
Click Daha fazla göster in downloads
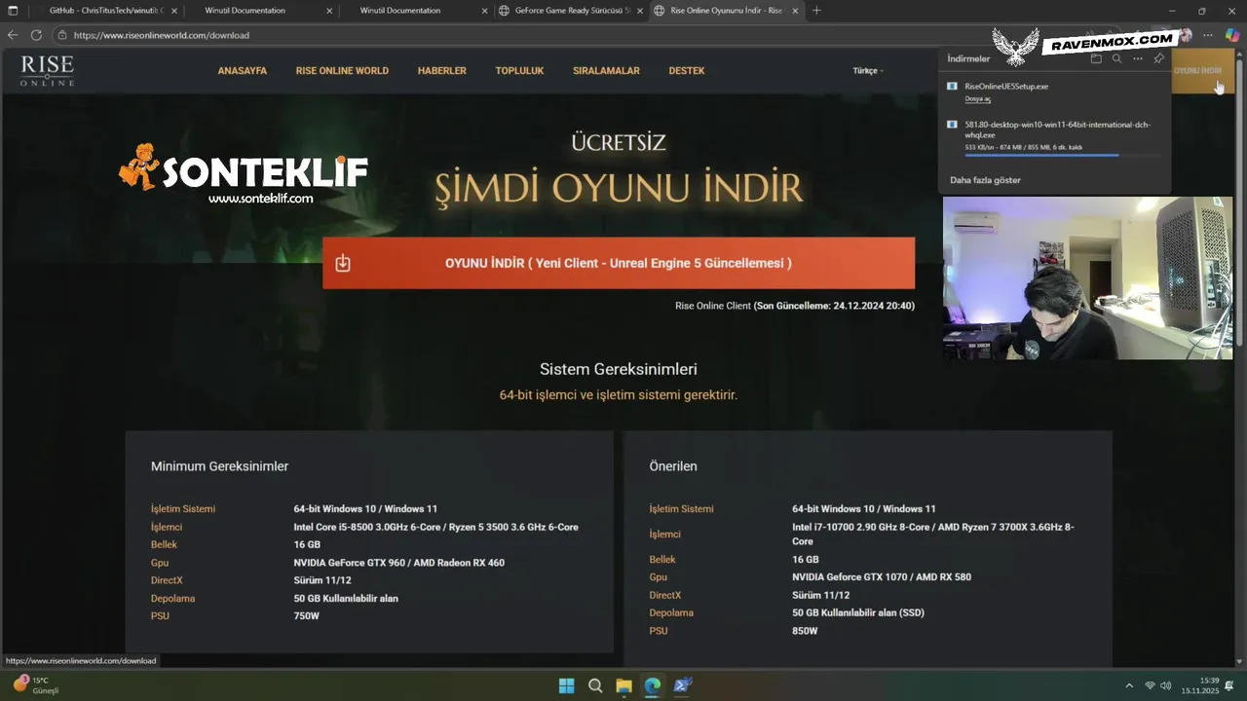pos(985,180)
